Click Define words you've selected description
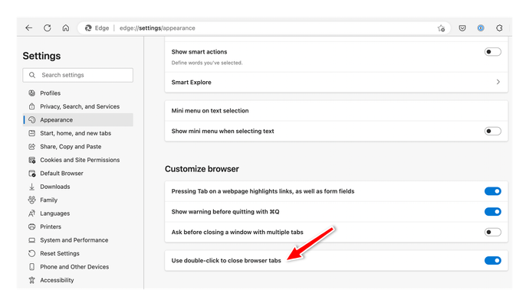 coord(207,63)
